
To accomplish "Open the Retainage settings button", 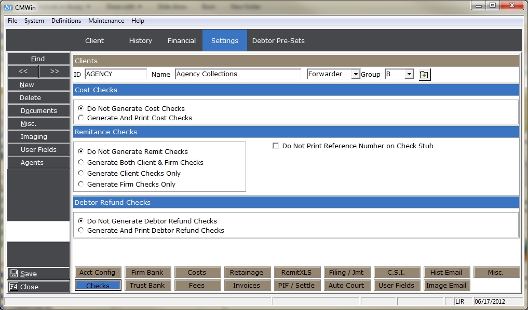I will (x=247, y=273).
